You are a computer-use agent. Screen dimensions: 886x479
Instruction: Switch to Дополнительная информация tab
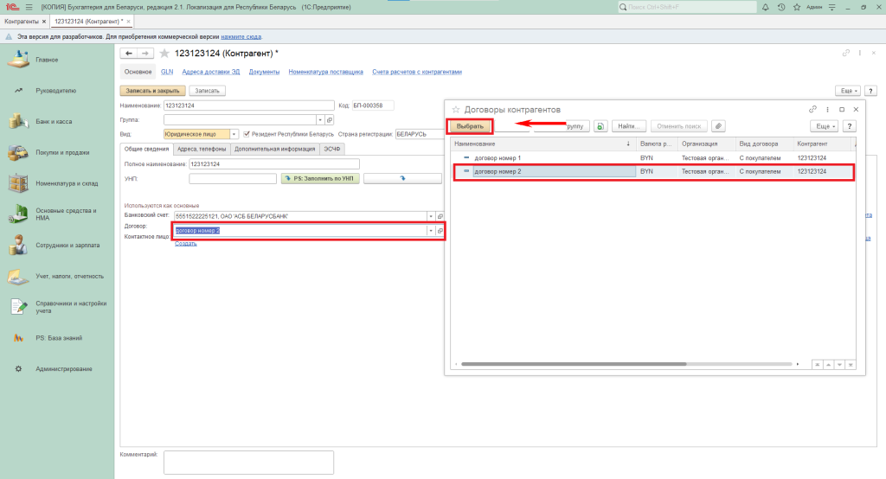pos(273,149)
